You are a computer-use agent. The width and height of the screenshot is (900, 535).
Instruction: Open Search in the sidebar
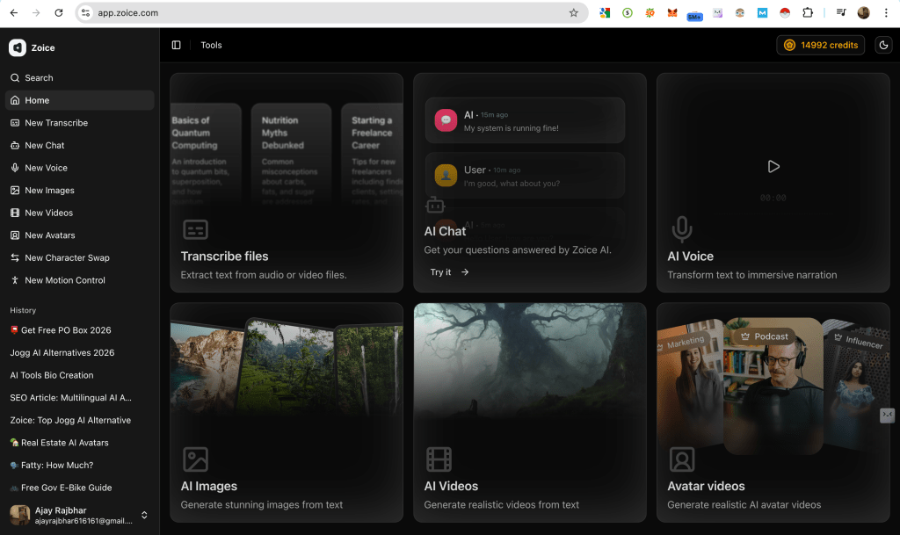click(x=39, y=78)
